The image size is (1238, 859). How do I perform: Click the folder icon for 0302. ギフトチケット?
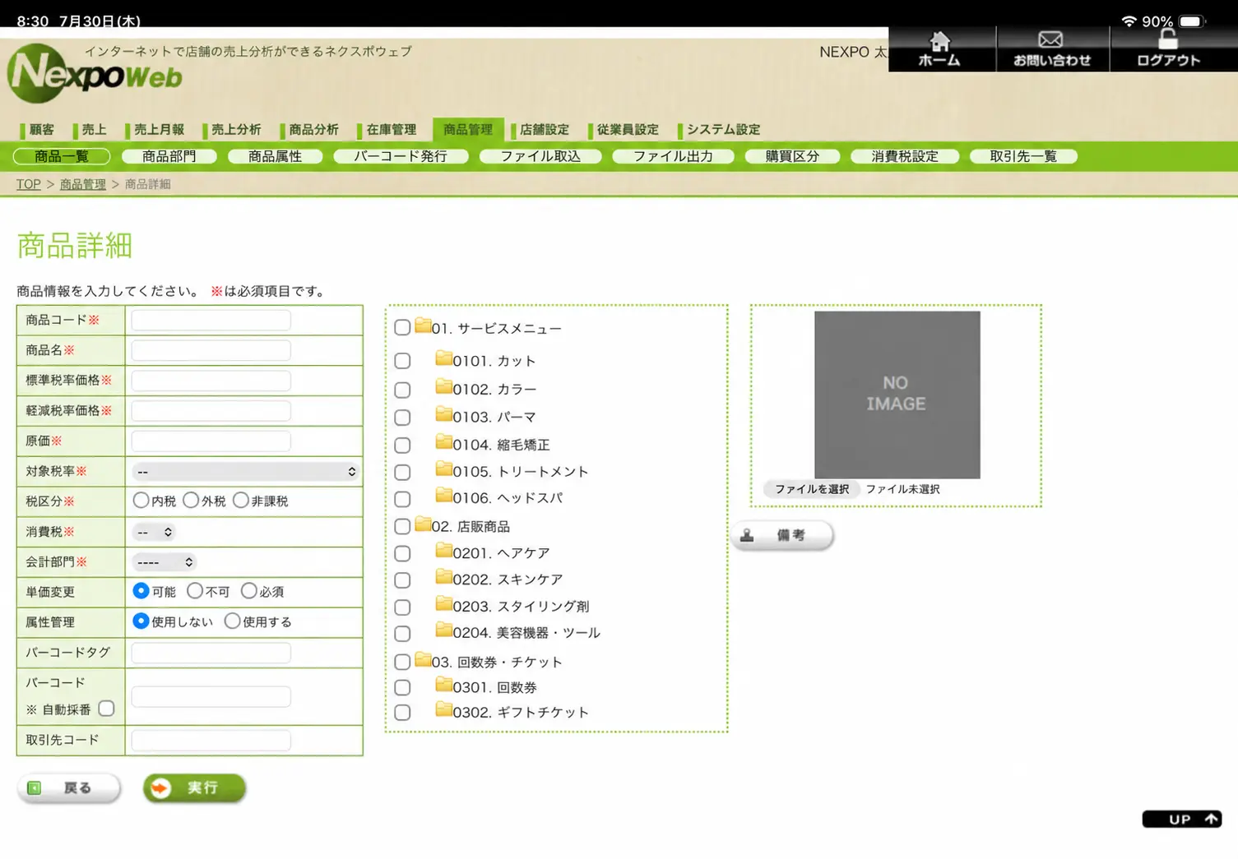[x=443, y=709]
